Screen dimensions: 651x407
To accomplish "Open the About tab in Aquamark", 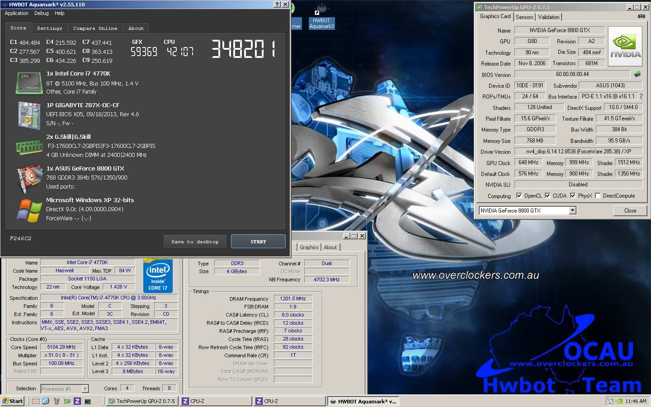I will [136, 28].
